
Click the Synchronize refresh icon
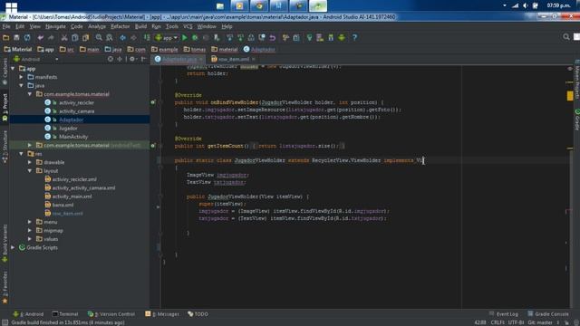click(x=27, y=38)
